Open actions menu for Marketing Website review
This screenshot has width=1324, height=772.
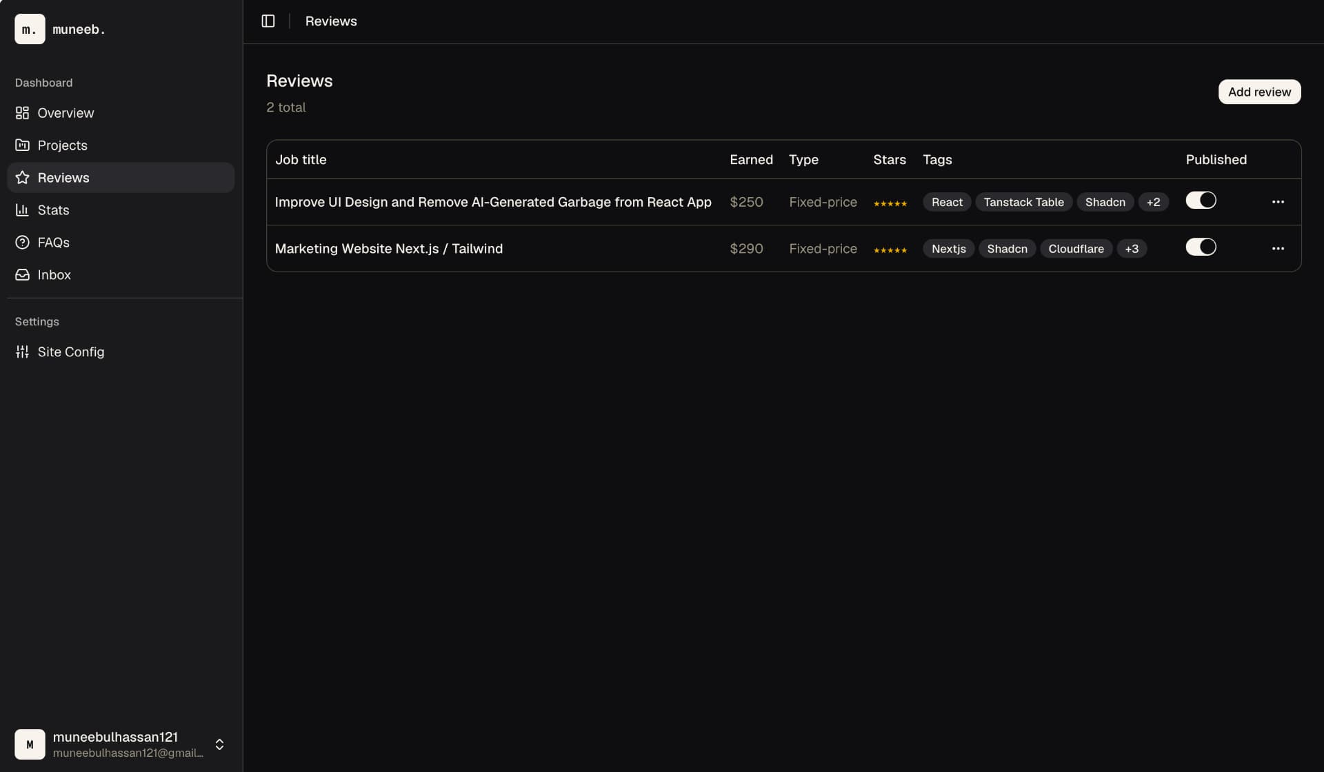(1278, 249)
